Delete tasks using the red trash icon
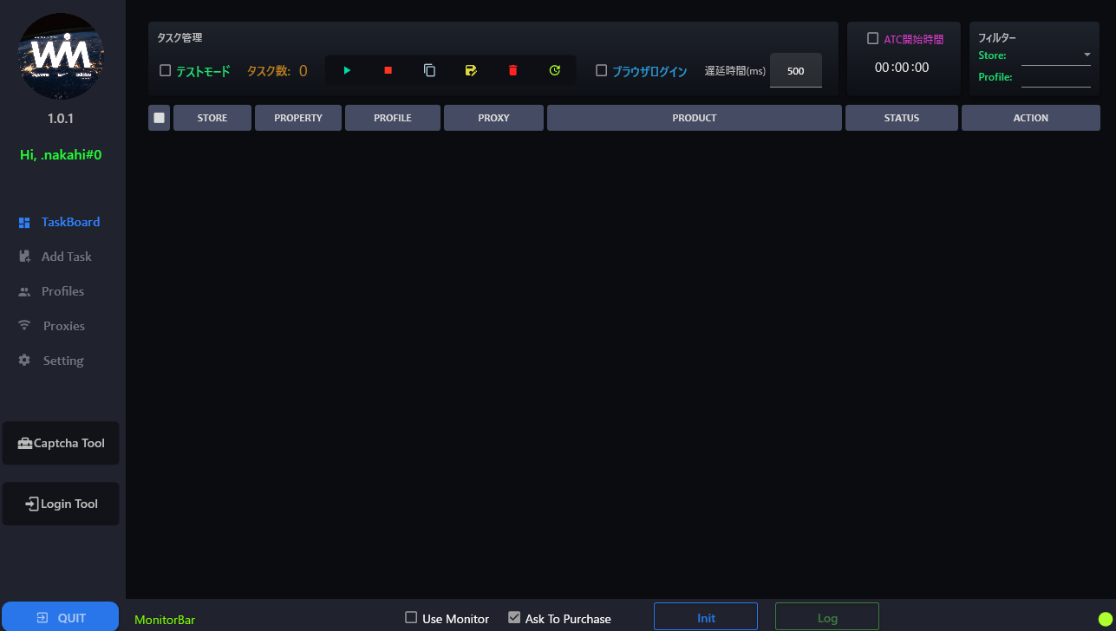Screen dimensions: 1116x631 click(512, 70)
